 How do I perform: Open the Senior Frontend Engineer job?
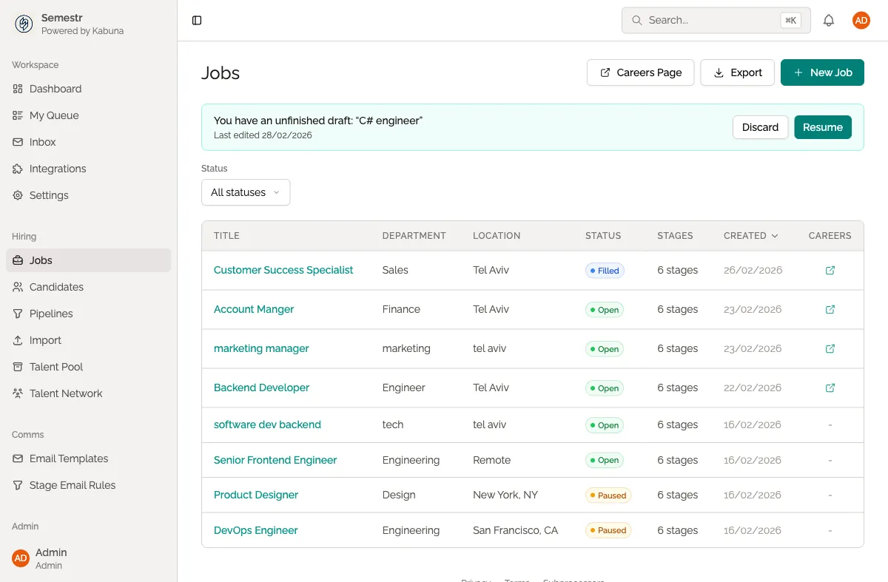coord(275,460)
